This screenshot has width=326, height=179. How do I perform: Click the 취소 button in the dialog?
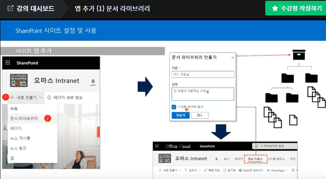pyautogui.click(x=200, y=115)
